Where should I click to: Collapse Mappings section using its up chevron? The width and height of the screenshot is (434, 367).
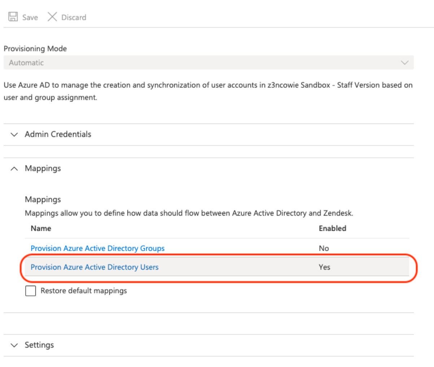point(14,169)
